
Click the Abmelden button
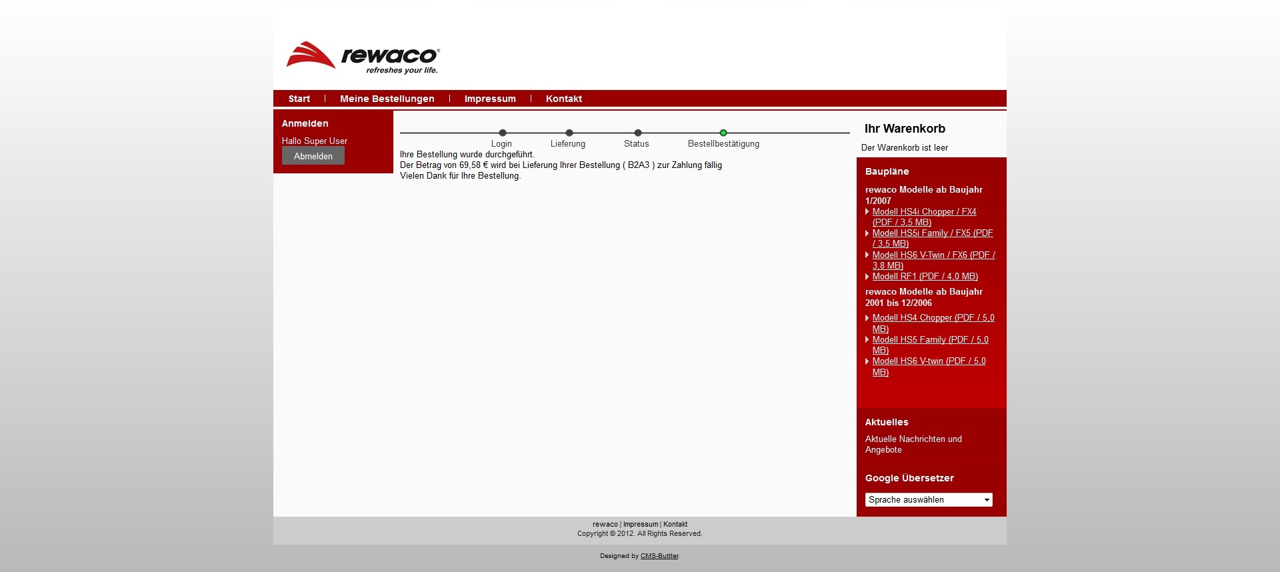(313, 156)
